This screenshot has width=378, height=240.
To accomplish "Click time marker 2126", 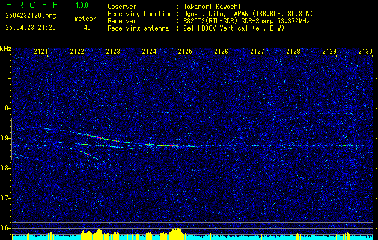I will click(221, 52).
